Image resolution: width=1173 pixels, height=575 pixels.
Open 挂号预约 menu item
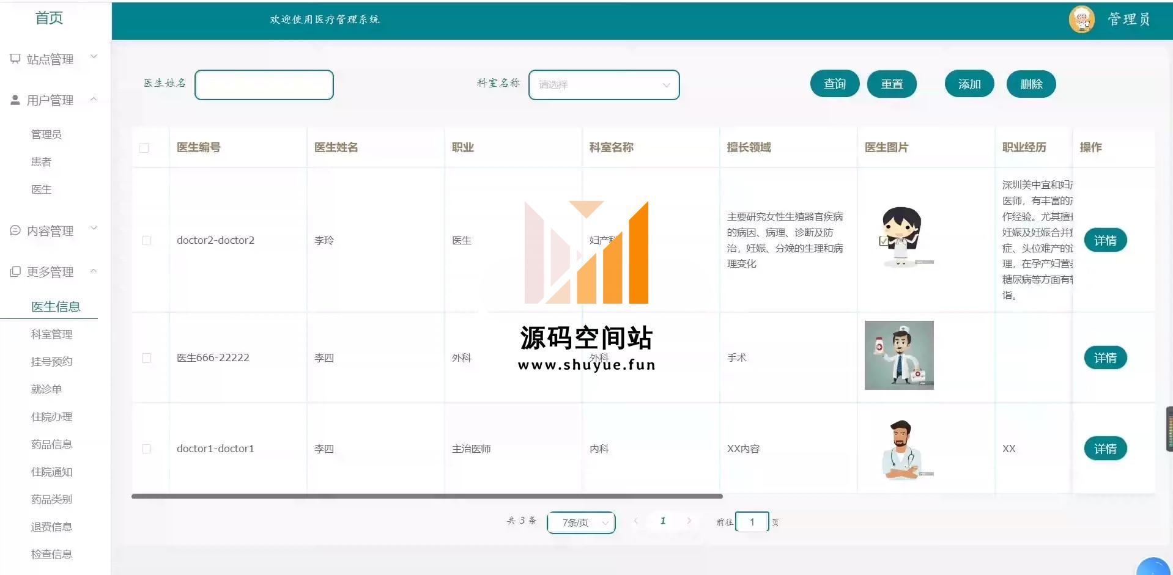[51, 362]
